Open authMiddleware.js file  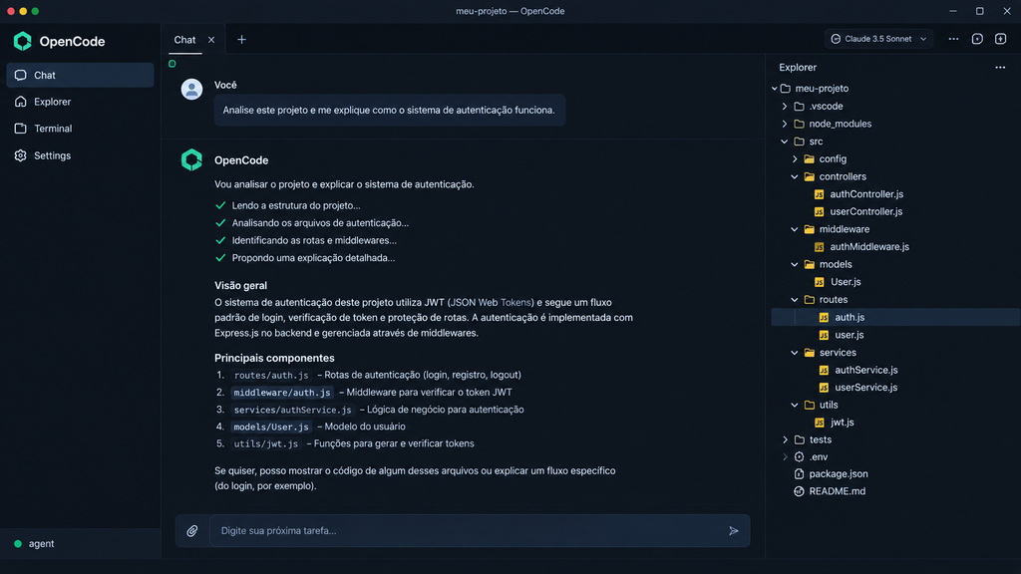(869, 247)
